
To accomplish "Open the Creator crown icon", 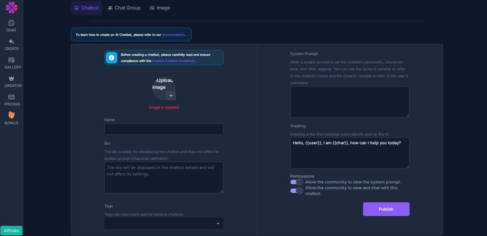I will [11, 79].
